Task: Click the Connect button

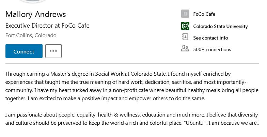Action: pos(24,51)
